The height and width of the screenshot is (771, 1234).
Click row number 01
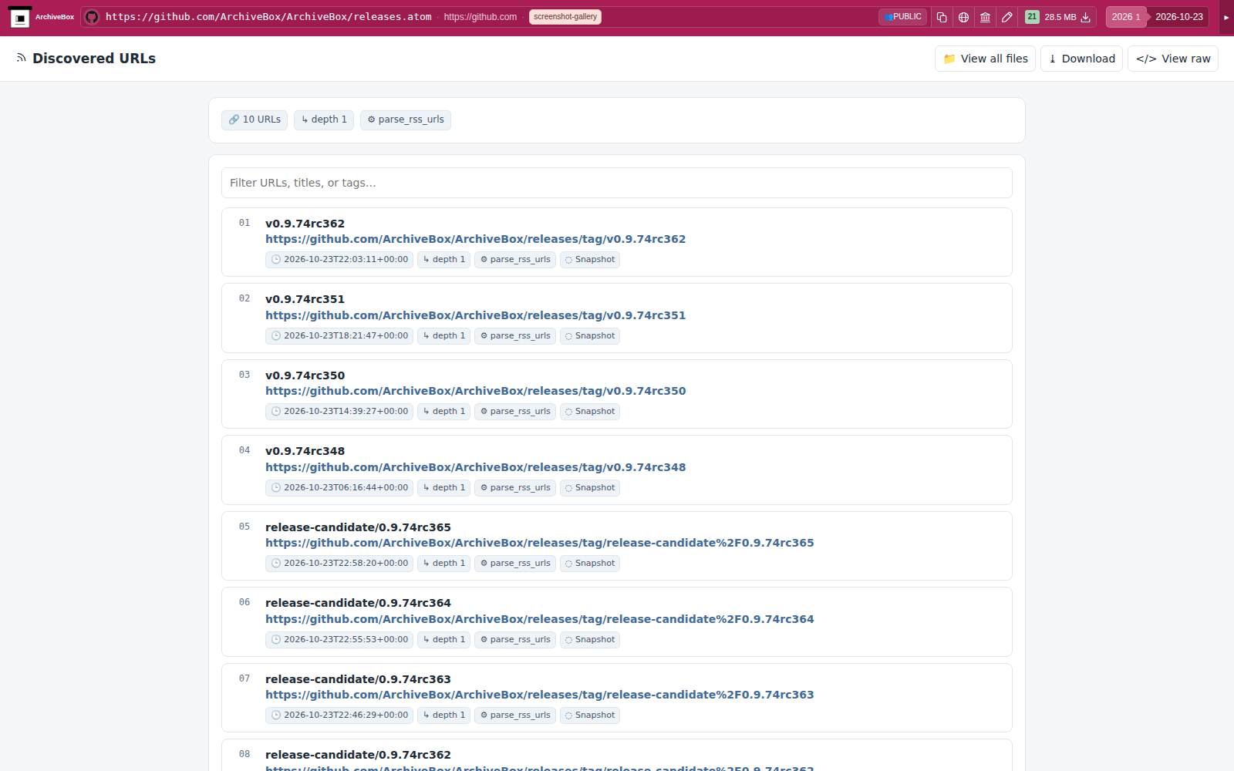tap(244, 223)
